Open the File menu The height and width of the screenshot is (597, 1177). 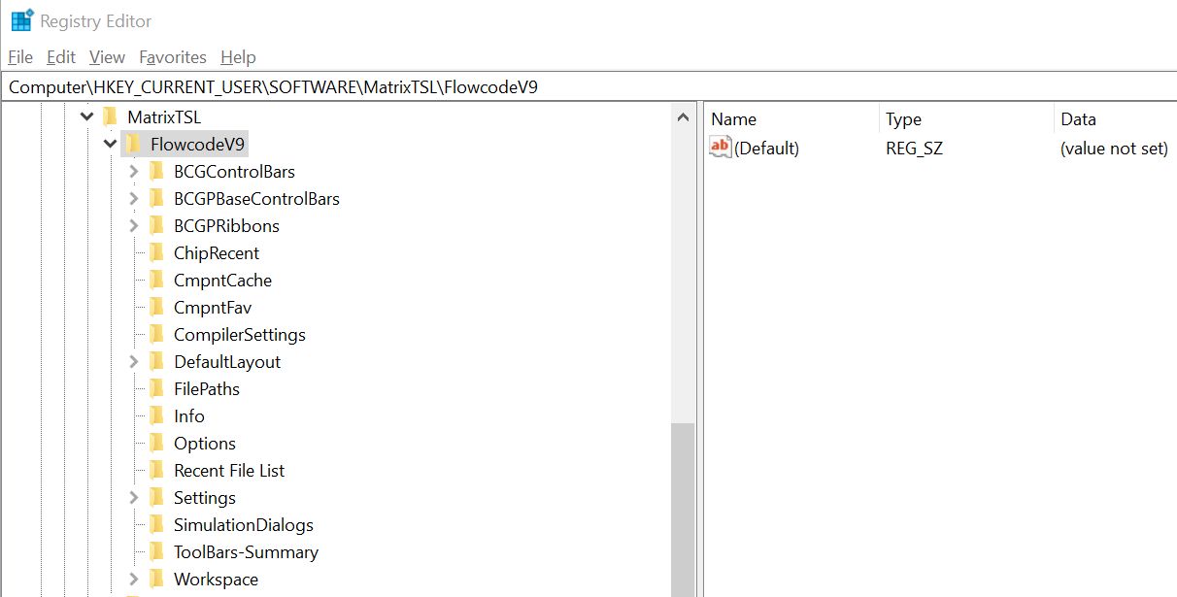20,57
